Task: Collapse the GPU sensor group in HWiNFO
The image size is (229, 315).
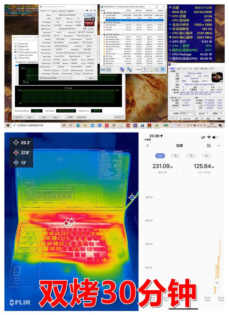Action: click(102, 35)
